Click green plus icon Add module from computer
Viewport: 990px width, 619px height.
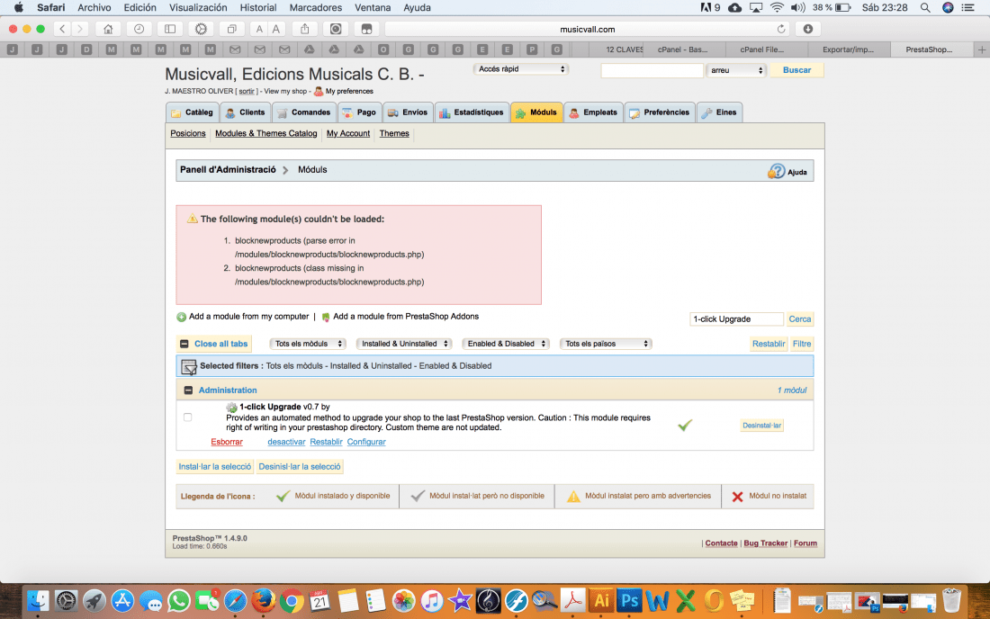[x=181, y=317]
